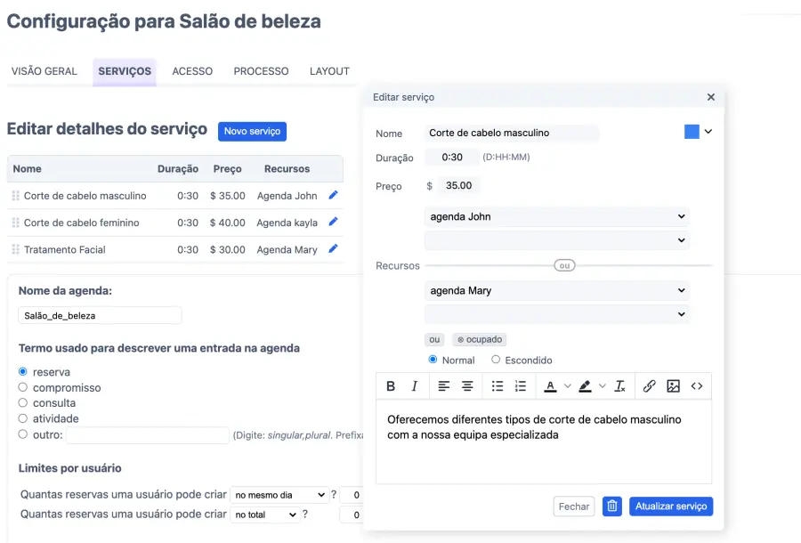
Task: Apply bold formatting in the description editor
Action: 392,385
